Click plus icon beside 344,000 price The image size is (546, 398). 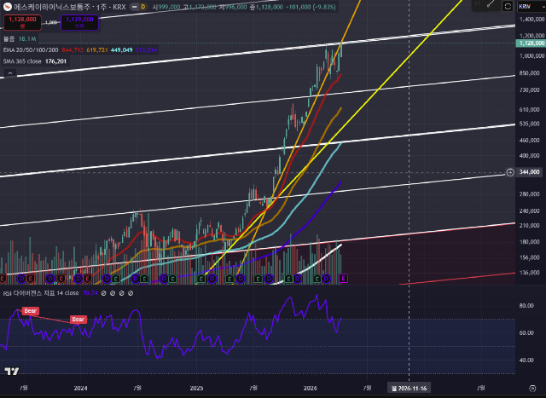510,172
